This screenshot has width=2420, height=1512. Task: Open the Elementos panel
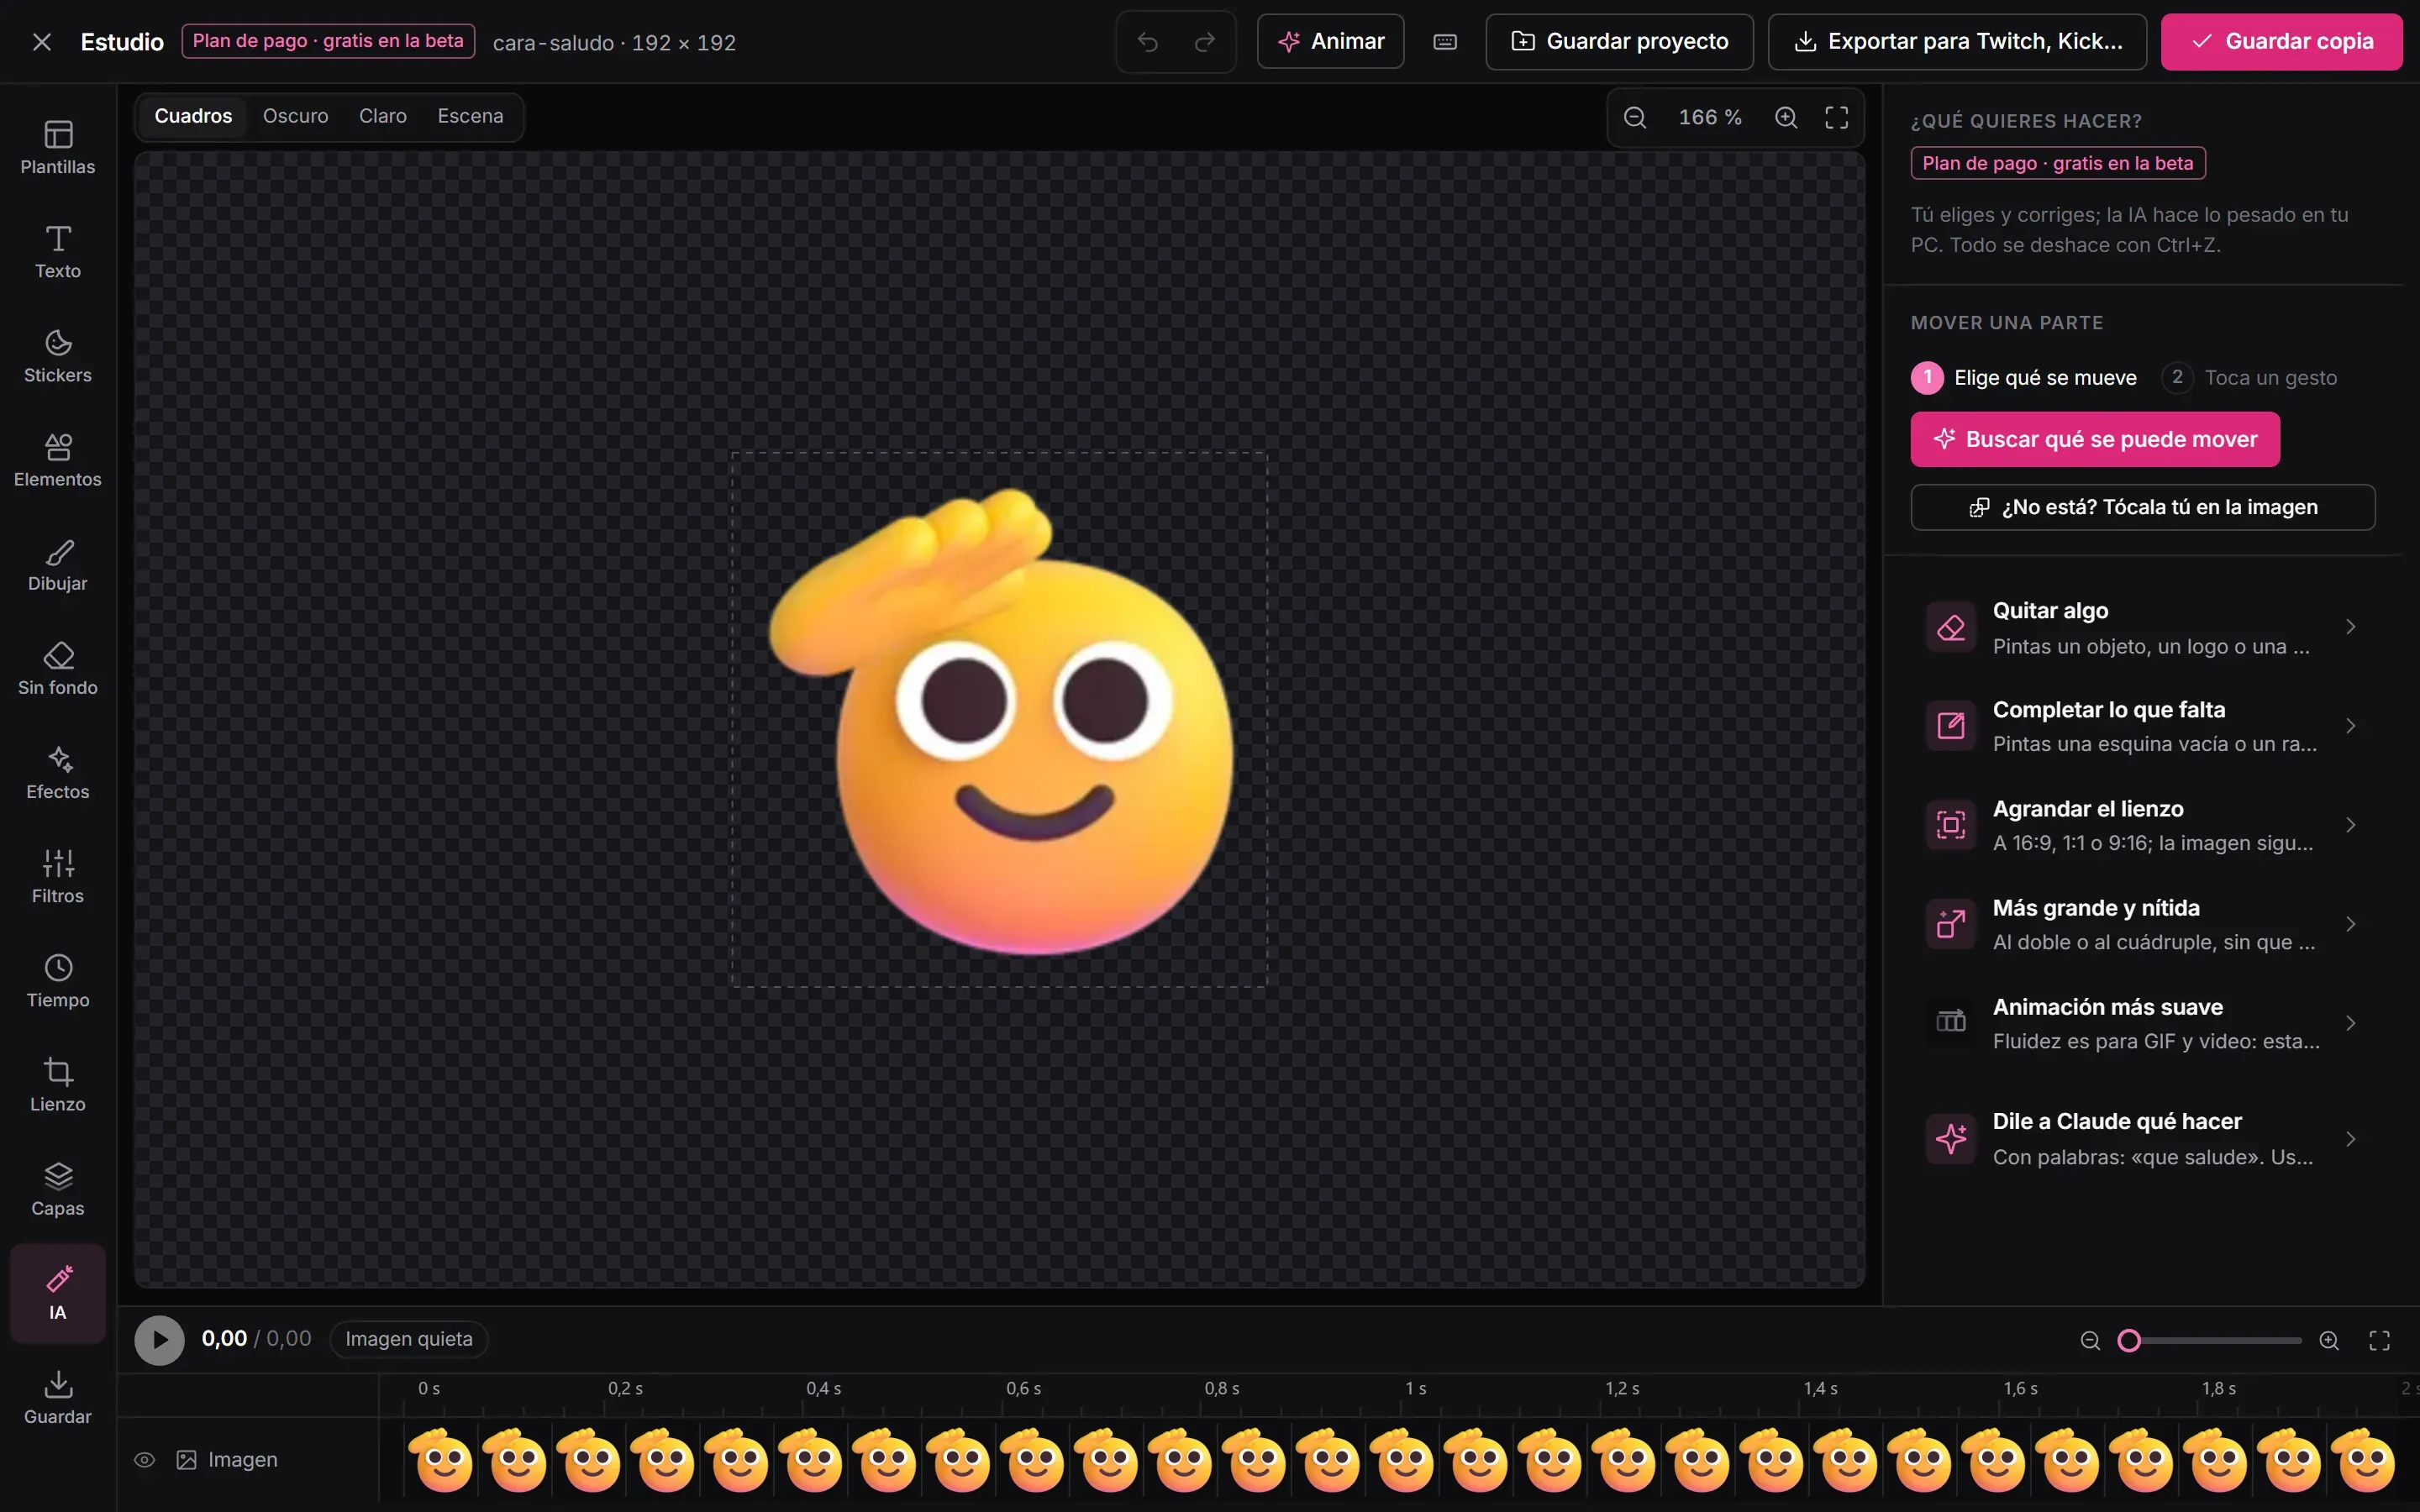click(x=58, y=460)
